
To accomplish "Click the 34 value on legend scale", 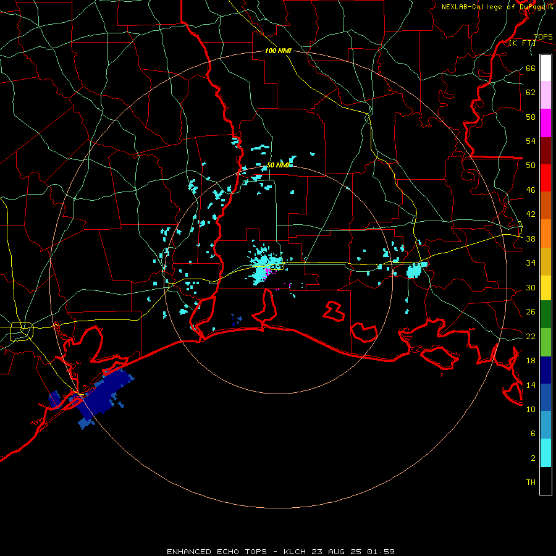I will (x=531, y=263).
